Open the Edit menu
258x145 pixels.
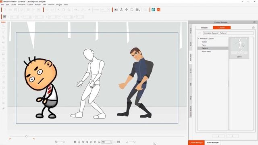tap(7, 4)
